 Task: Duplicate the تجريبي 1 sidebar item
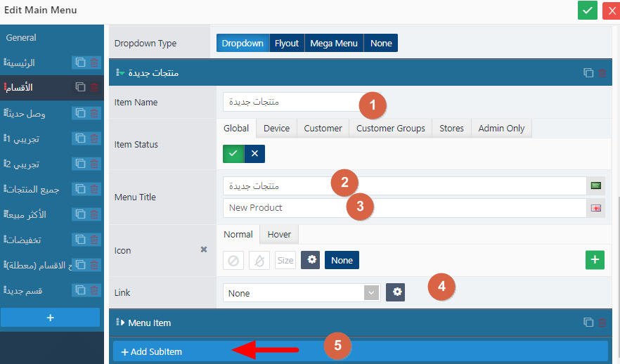point(80,138)
